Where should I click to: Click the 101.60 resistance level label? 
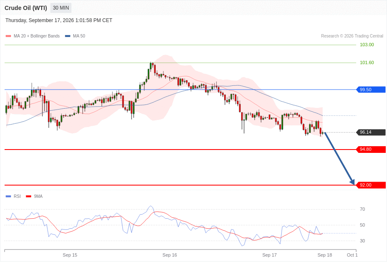tap(367, 62)
